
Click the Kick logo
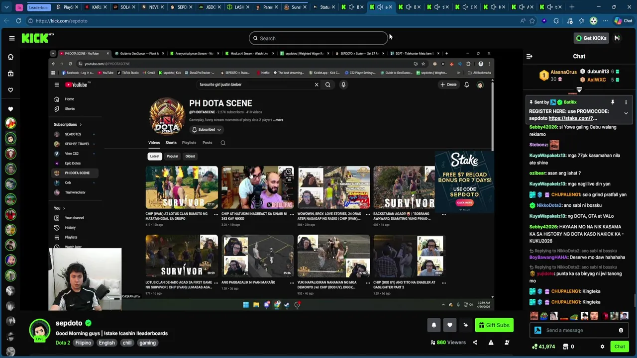click(37, 38)
